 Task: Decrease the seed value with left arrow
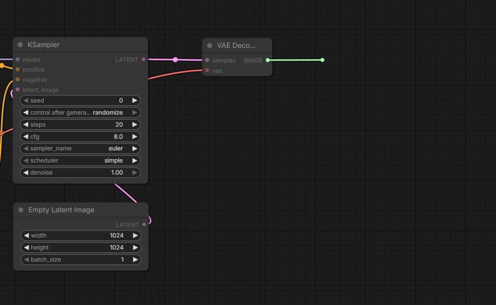point(26,101)
